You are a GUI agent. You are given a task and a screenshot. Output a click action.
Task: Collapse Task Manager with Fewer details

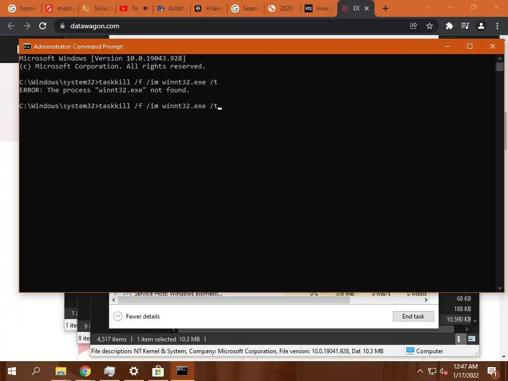(x=137, y=316)
